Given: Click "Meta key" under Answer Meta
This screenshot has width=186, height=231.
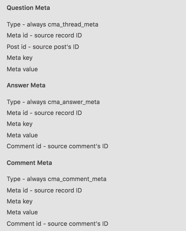Looking at the screenshot, I should click(19, 124).
